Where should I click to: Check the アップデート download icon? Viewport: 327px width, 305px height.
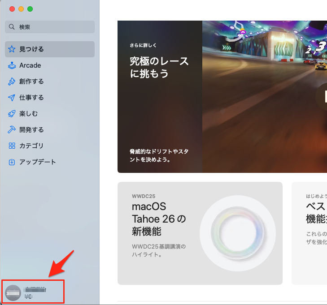coord(12,162)
